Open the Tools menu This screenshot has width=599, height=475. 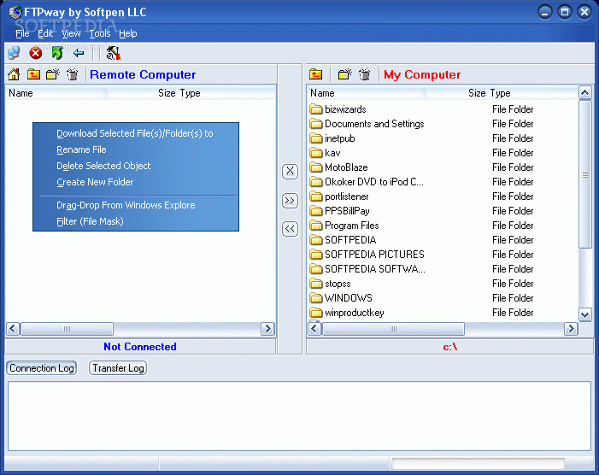(x=100, y=33)
